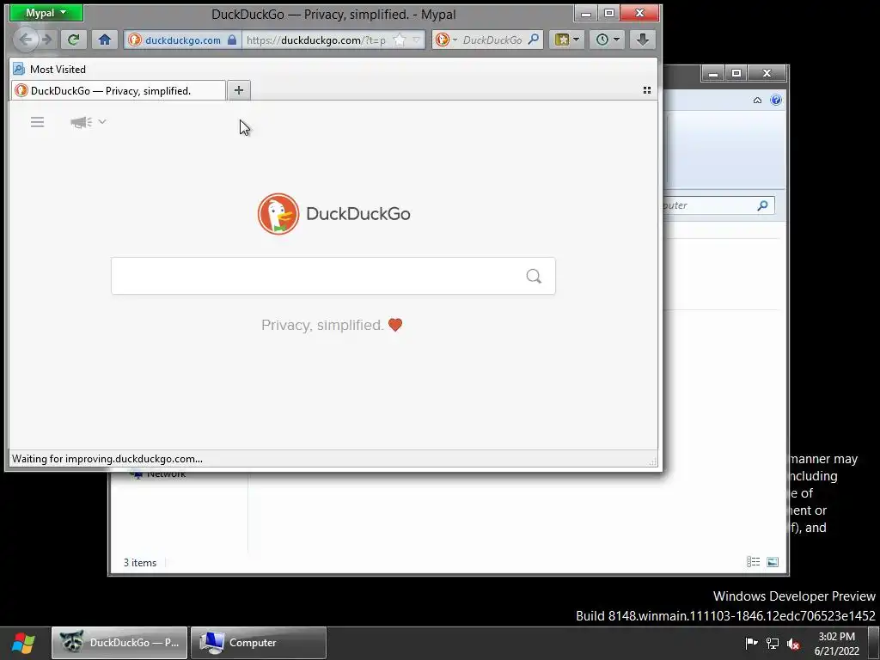Open the history clock toolbar button
The width and height of the screenshot is (880, 660).
(x=607, y=40)
